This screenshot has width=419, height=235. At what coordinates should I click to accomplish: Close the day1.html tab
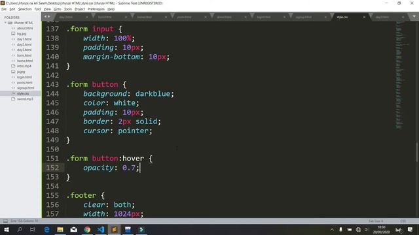point(87,17)
